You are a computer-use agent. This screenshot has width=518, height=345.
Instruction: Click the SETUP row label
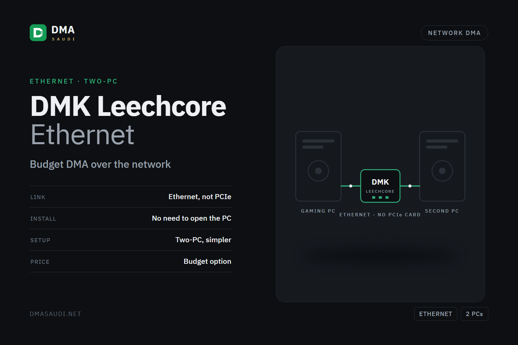[40, 240]
